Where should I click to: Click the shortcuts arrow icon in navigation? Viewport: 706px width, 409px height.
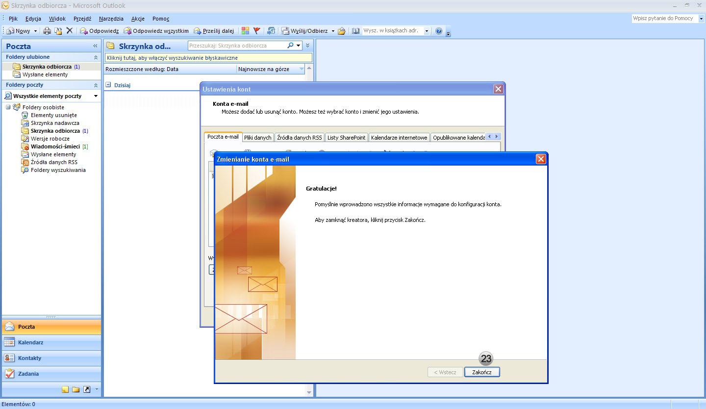point(87,389)
